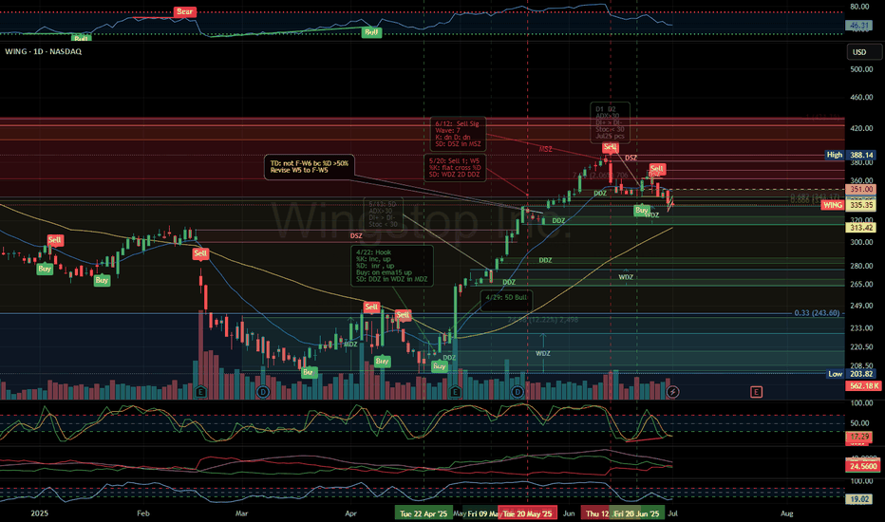Open the May dividend D marker

pyautogui.click(x=518, y=391)
